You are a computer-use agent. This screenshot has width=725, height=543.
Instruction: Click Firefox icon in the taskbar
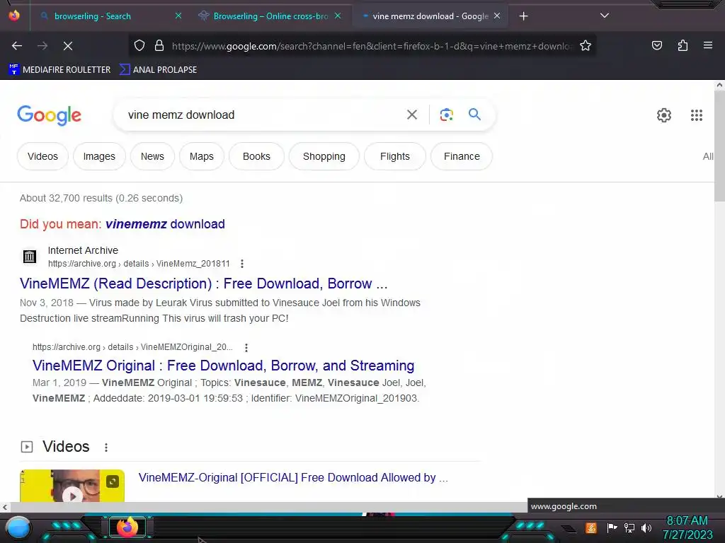[x=127, y=527]
